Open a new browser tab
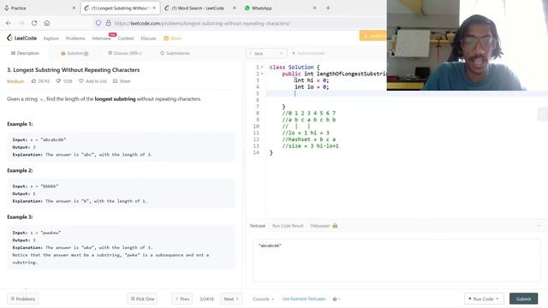This screenshot has height=308, width=548. point(328,8)
